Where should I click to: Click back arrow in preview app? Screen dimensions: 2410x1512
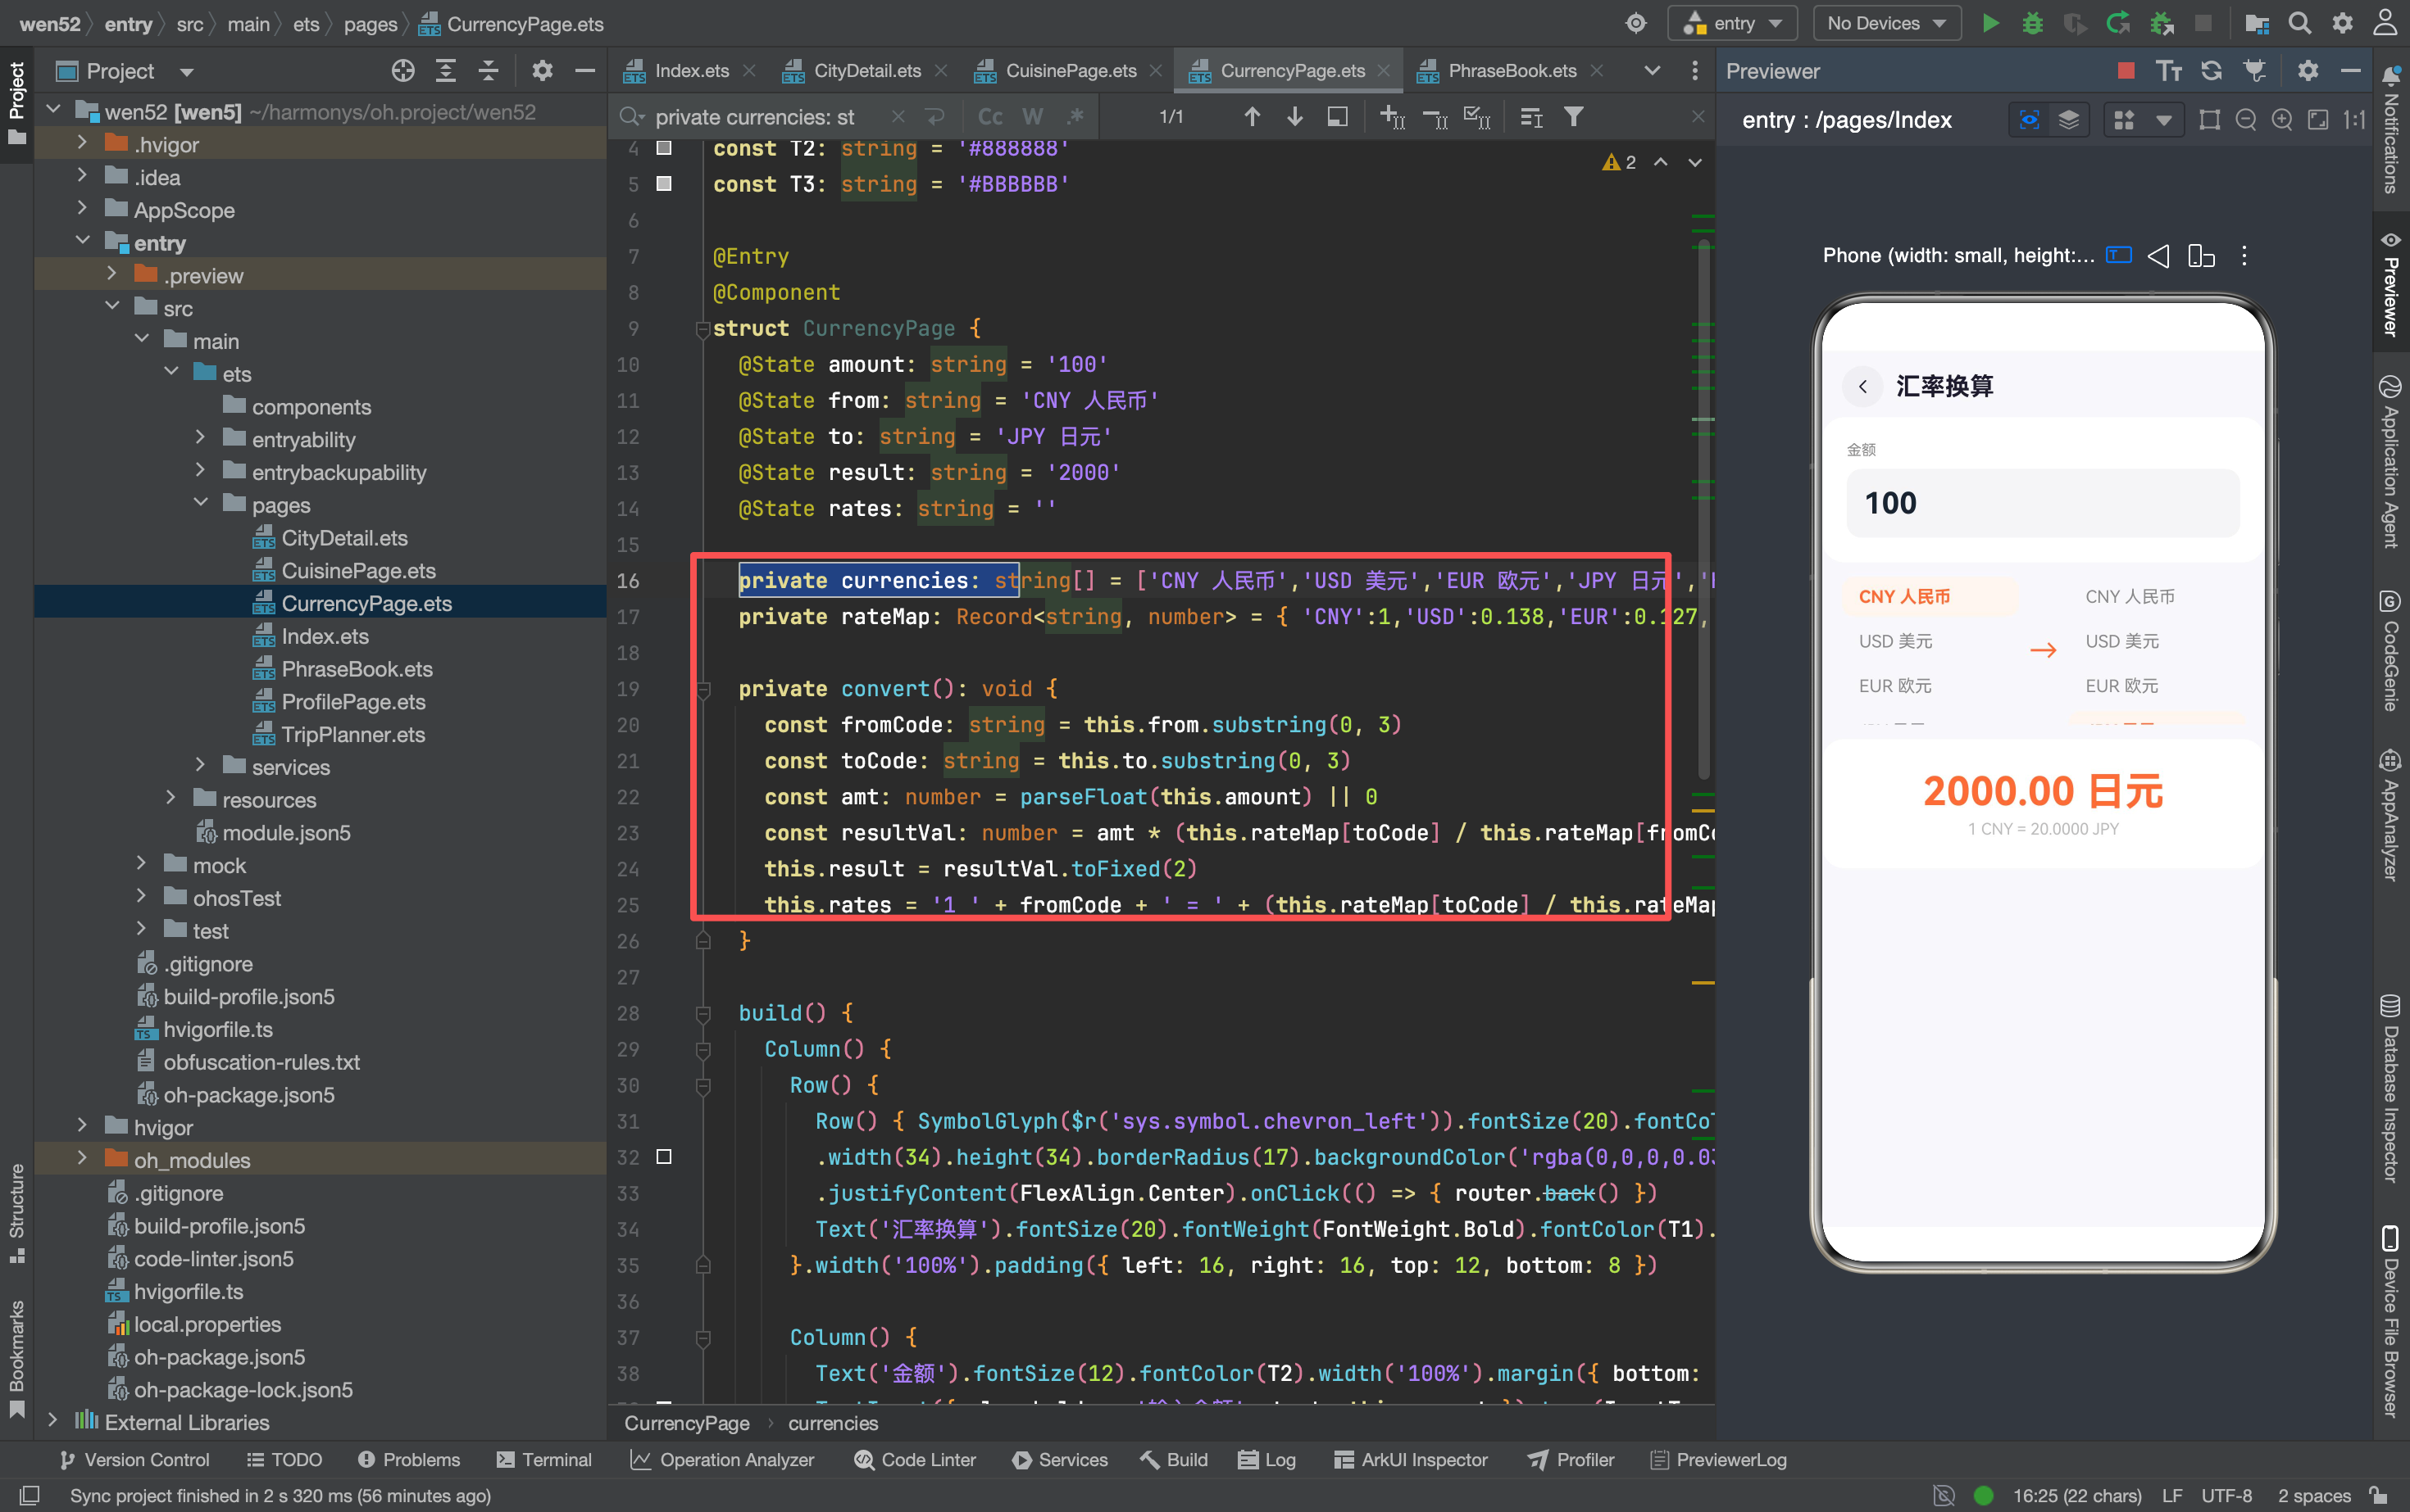[x=1862, y=386]
